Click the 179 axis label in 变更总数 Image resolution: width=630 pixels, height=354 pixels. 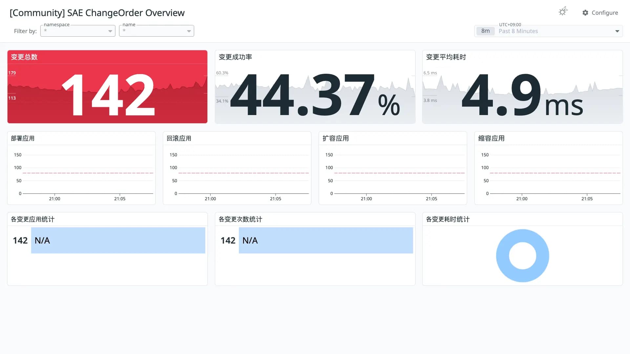click(12, 73)
